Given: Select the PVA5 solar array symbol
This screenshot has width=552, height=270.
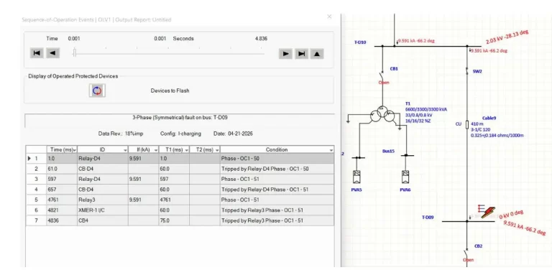Looking at the screenshot, I should [357, 176].
